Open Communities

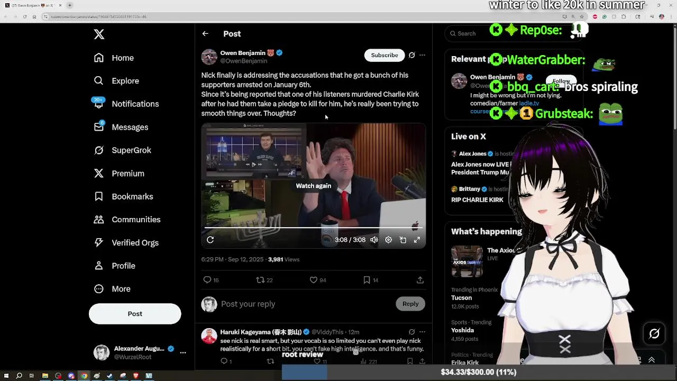tap(127, 220)
